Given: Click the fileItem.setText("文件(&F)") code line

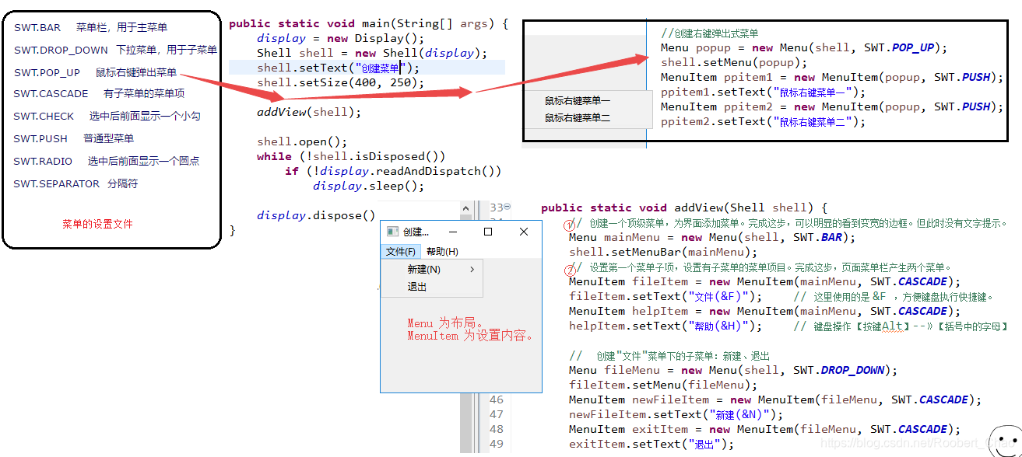Looking at the screenshot, I should pos(666,296).
